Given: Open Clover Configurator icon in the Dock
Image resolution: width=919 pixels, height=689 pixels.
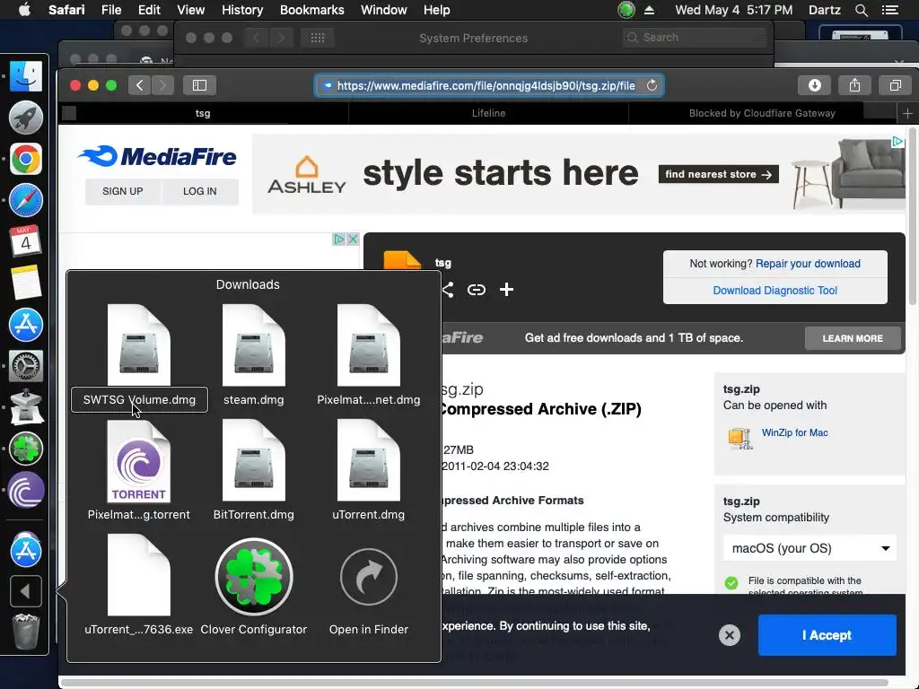Looking at the screenshot, I should click(x=26, y=449).
